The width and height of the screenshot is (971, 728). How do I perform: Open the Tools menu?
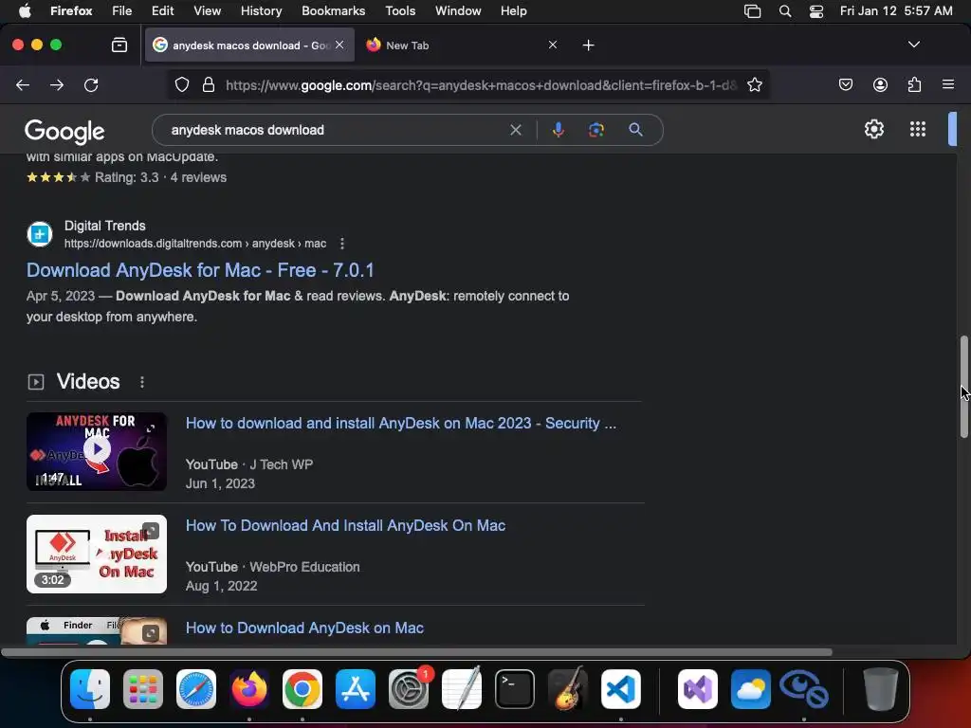(400, 11)
